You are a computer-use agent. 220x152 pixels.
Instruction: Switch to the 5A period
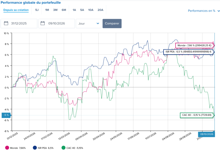(x=82, y=10)
